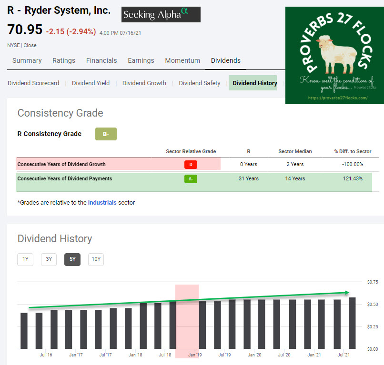The width and height of the screenshot is (384, 365).
Task: Set chart range to 1Y
Action: [25, 259]
